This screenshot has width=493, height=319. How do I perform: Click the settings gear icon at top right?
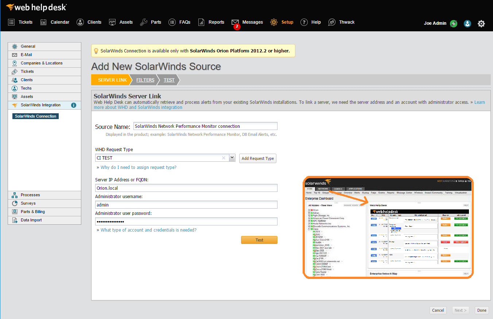pos(481,24)
